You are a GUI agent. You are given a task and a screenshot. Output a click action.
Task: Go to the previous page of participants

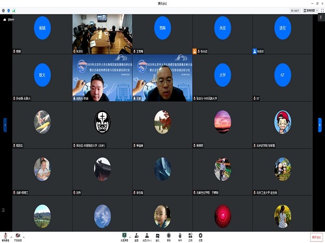point(5,125)
